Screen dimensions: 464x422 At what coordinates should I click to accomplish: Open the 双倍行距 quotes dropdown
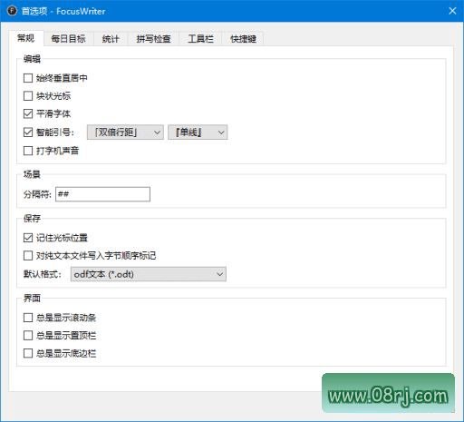125,132
